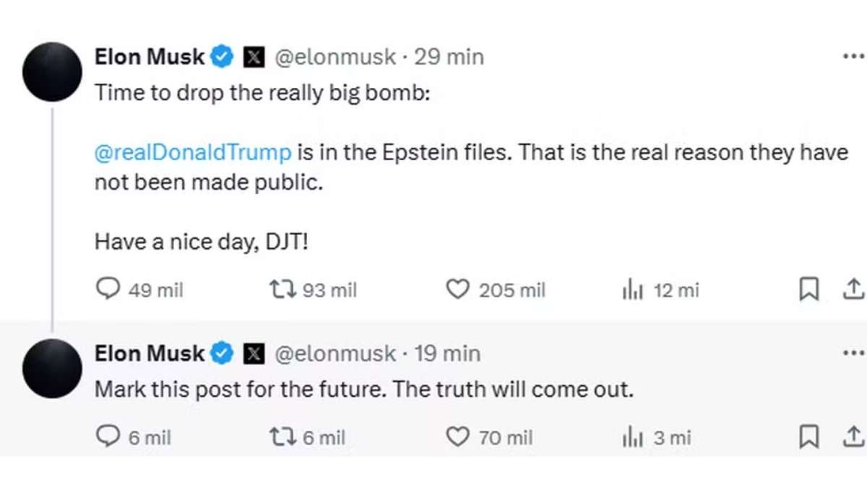
Task: Click the @elonmusk handle on the first tweet
Action: (332, 56)
